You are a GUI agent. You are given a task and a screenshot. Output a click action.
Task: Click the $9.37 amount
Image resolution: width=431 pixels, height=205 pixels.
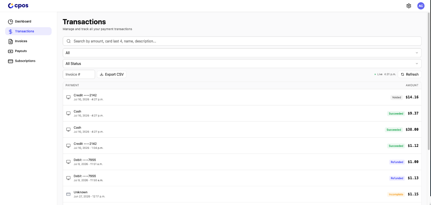[x=413, y=113]
